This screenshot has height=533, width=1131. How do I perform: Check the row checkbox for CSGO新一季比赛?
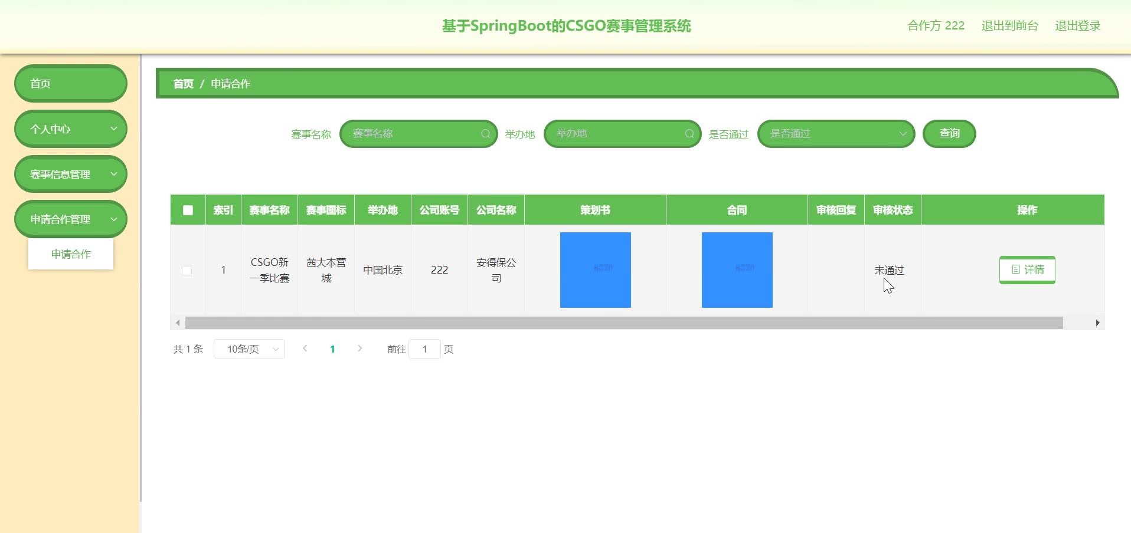(x=187, y=270)
